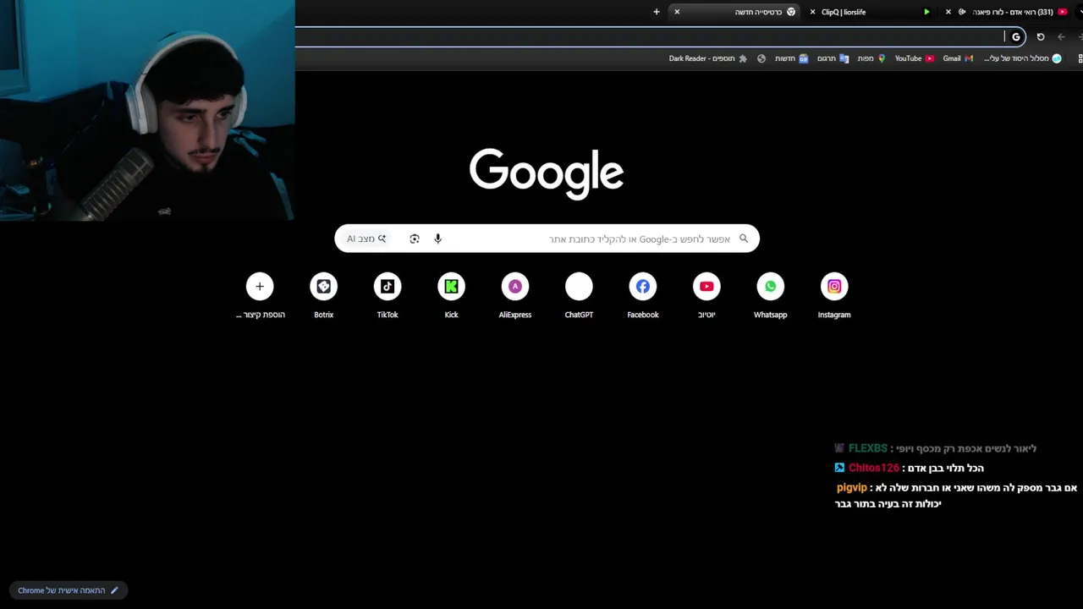This screenshot has width=1083, height=609.
Task: Click the magnifier search icon in search box
Action: tap(744, 239)
